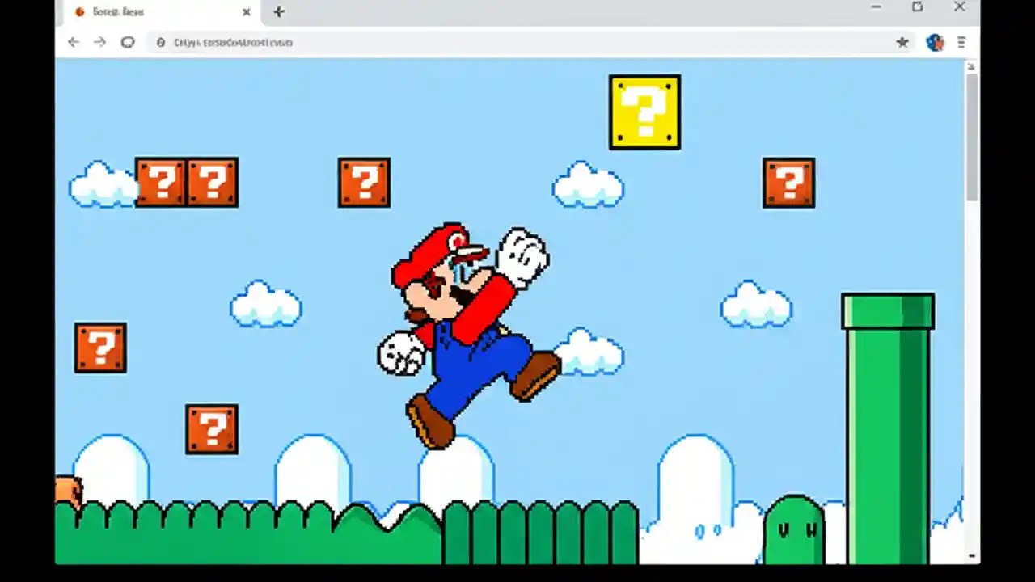This screenshot has height=582, width=1035.
Task: Click the large yellow question block
Action: tap(644, 111)
